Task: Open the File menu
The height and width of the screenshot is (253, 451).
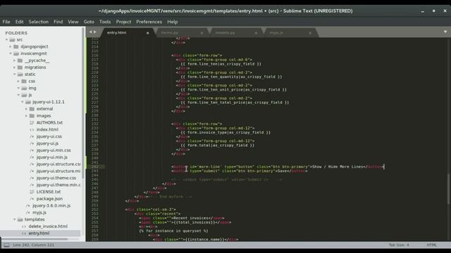Action: 6,22
